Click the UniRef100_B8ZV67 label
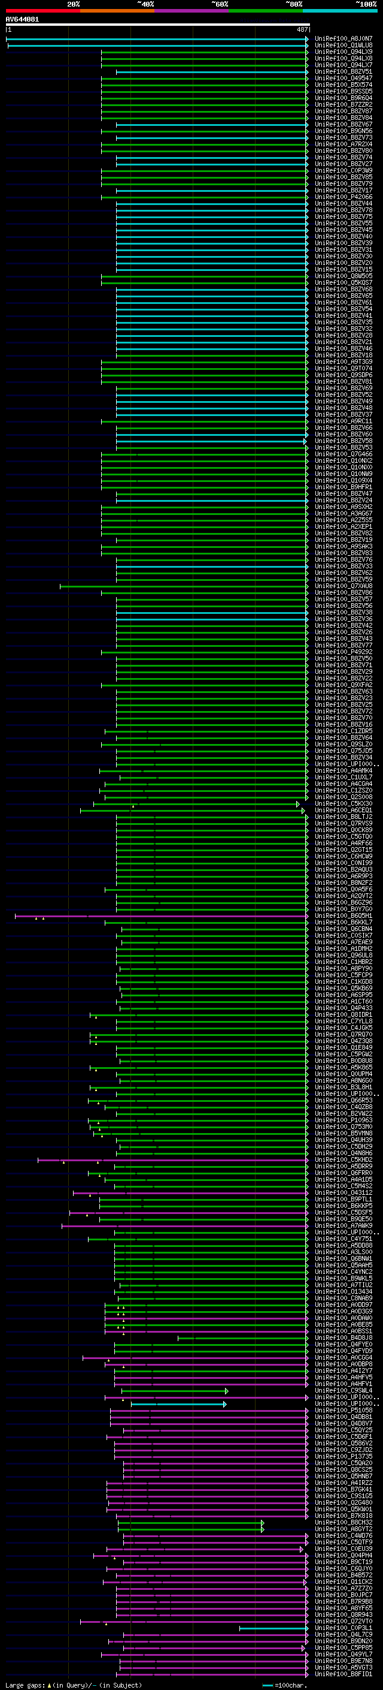383x1690 pixels. point(343,125)
